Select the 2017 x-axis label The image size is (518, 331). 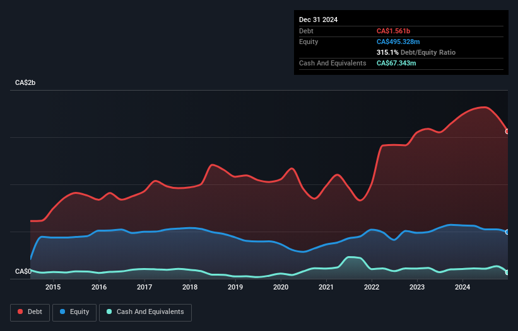click(144, 287)
